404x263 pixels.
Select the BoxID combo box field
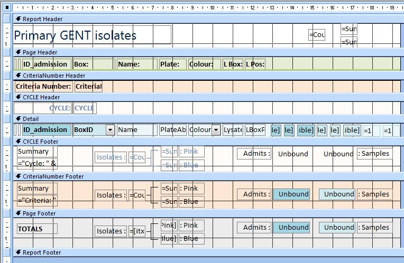pos(94,130)
